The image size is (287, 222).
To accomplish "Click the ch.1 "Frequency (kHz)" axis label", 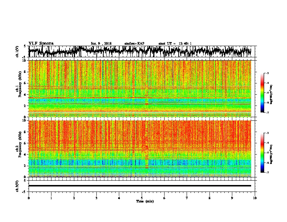I will (x=20, y=85).
